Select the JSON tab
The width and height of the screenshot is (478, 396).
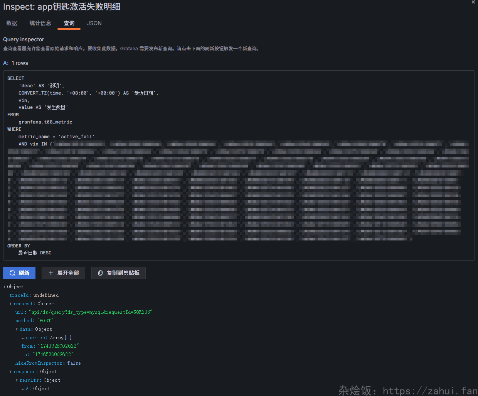(x=94, y=23)
